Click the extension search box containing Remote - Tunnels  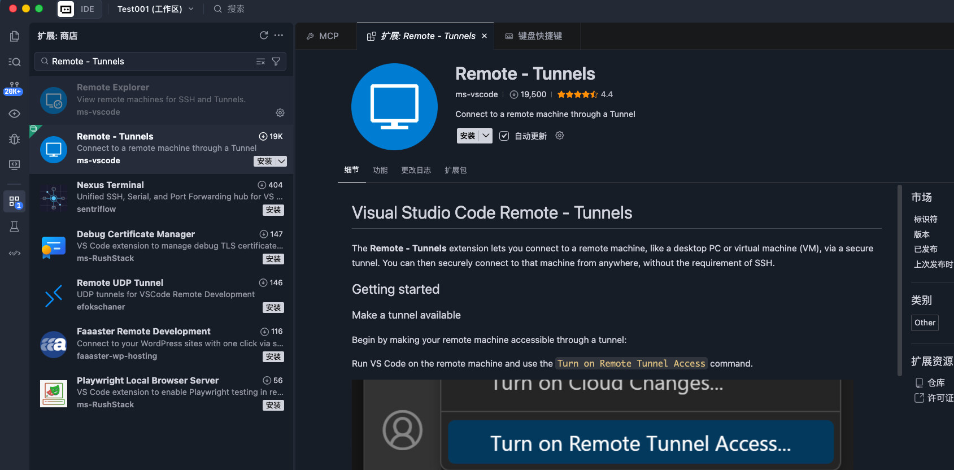160,62
